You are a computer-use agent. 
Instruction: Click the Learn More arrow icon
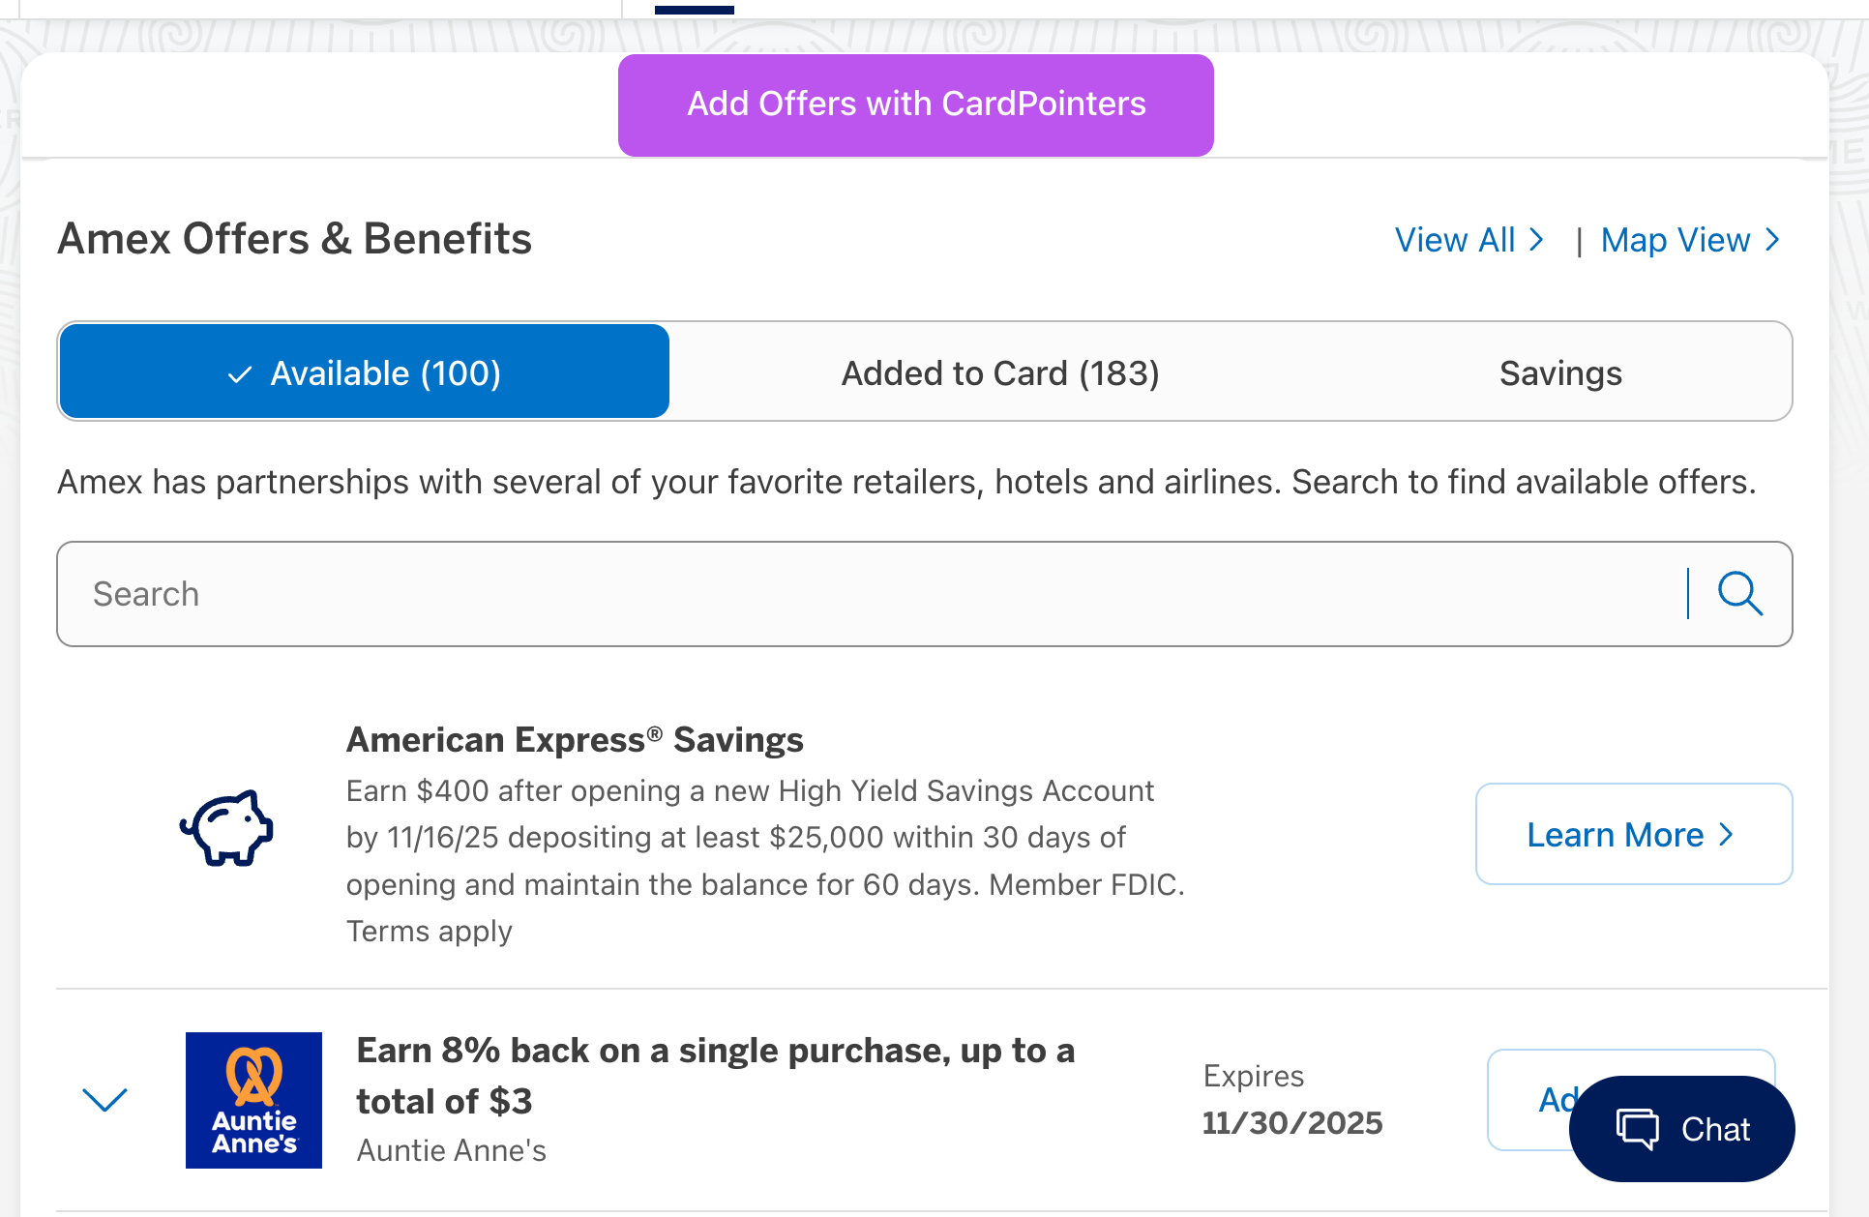[1727, 835]
